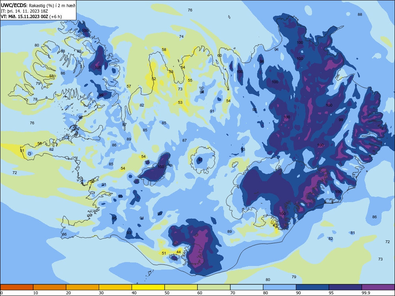Click the 10–20 orange legend swatch

coord(50,287)
